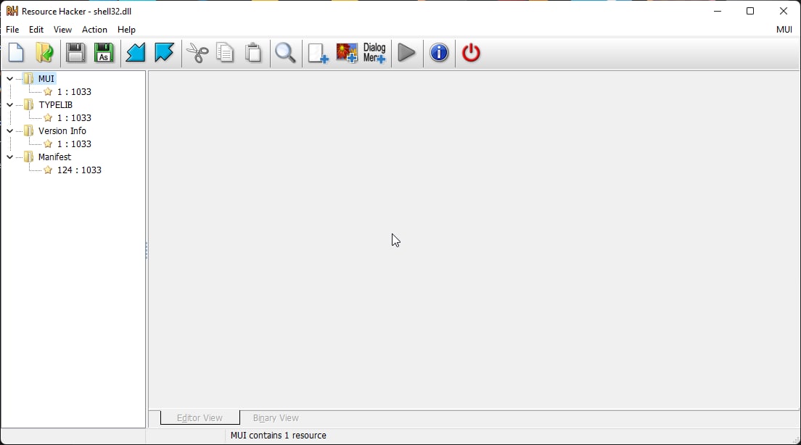Open the Action menu
801x445 pixels.
pyautogui.click(x=94, y=30)
